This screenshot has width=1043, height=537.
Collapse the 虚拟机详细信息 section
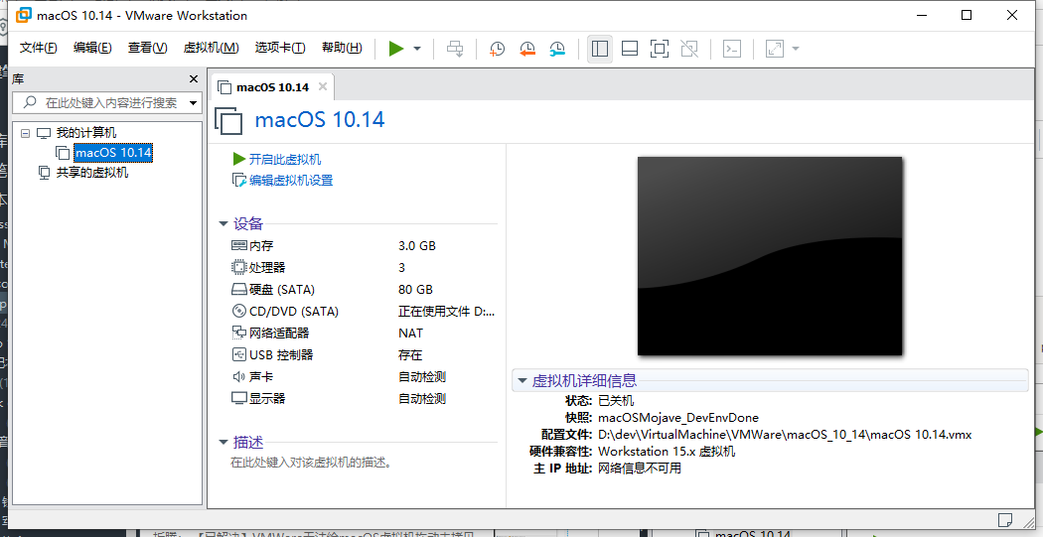[522, 381]
